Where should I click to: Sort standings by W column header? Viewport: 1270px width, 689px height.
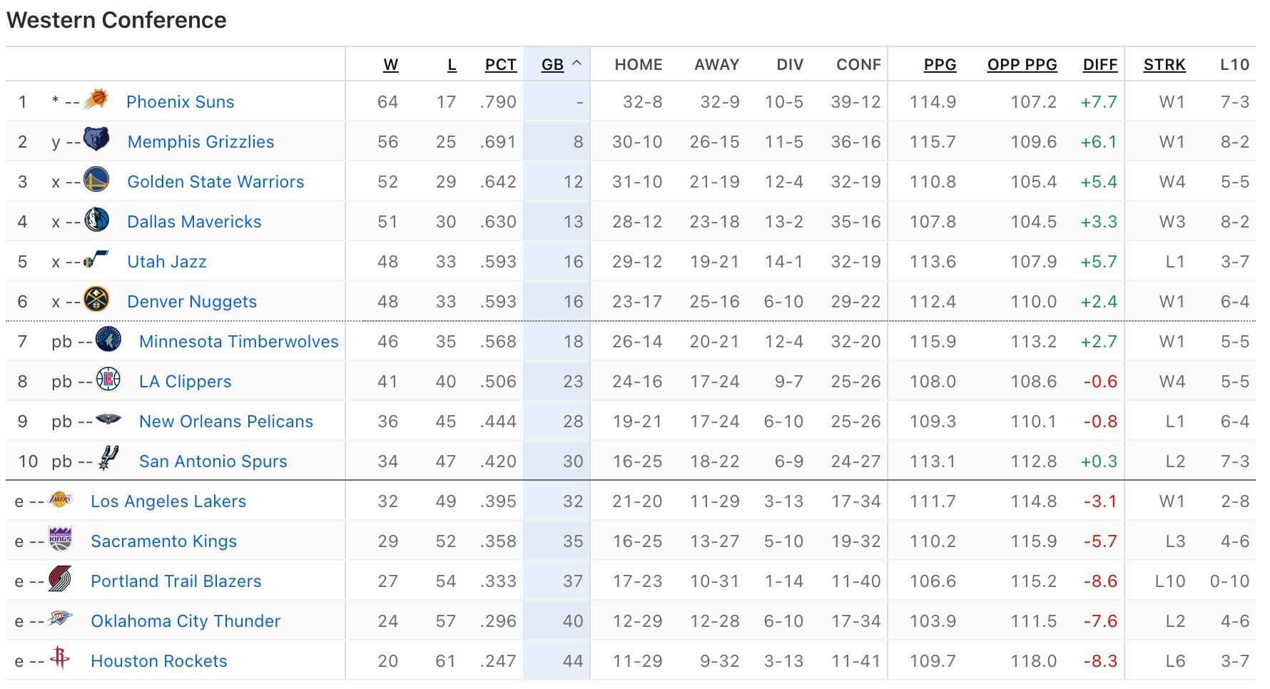pos(390,65)
